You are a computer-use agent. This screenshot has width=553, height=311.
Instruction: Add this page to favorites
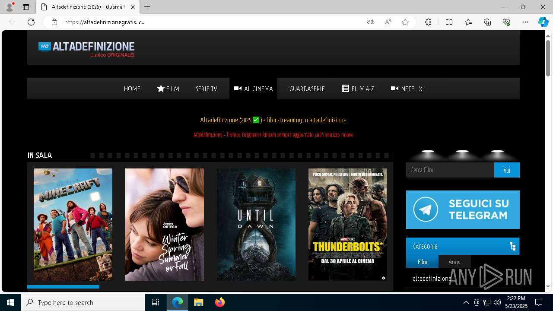tap(405, 22)
